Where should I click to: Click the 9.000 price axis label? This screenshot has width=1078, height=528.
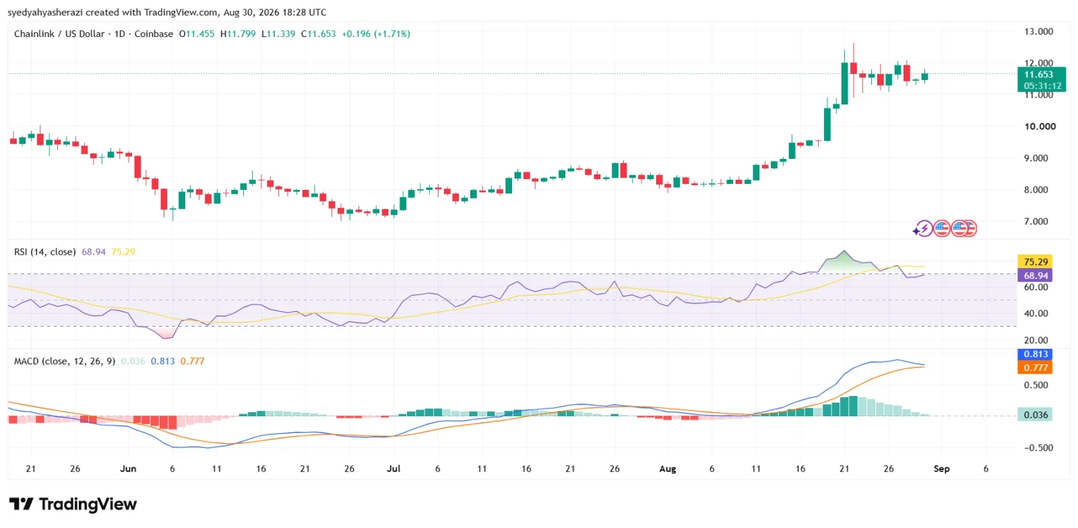1036,158
